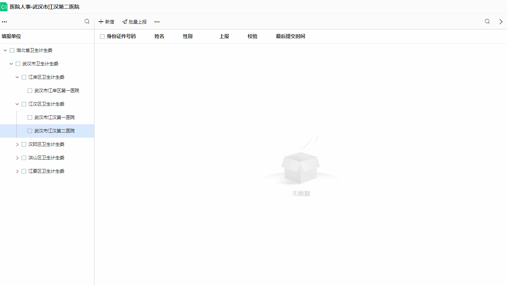
Task: Click the search icon above the data table
Action: (487, 21)
